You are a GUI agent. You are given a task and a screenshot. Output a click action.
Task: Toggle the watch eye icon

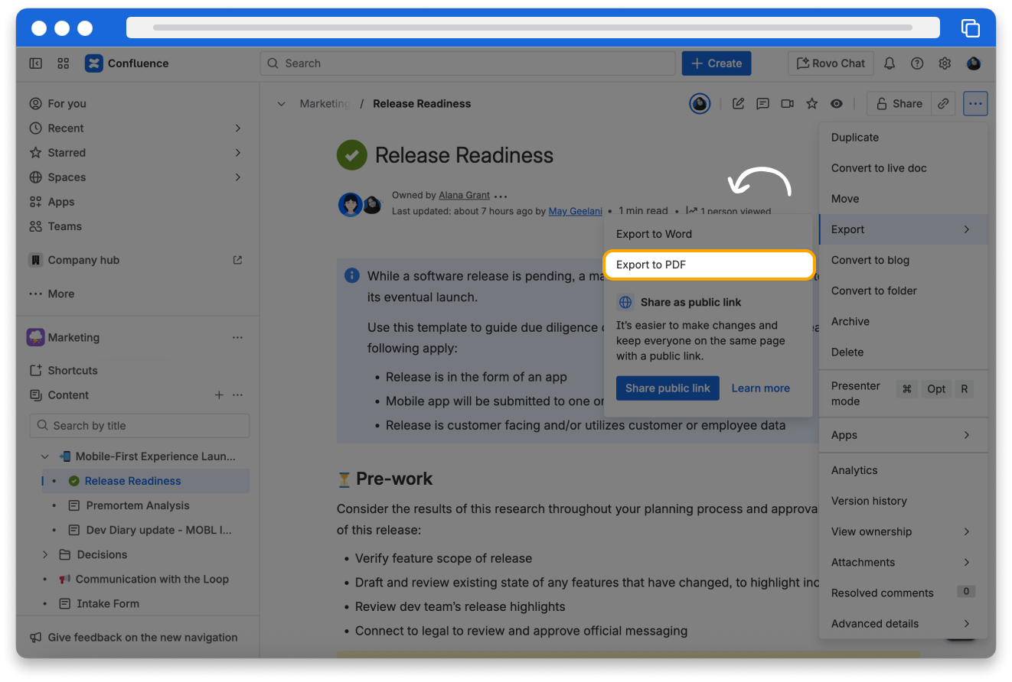click(837, 104)
